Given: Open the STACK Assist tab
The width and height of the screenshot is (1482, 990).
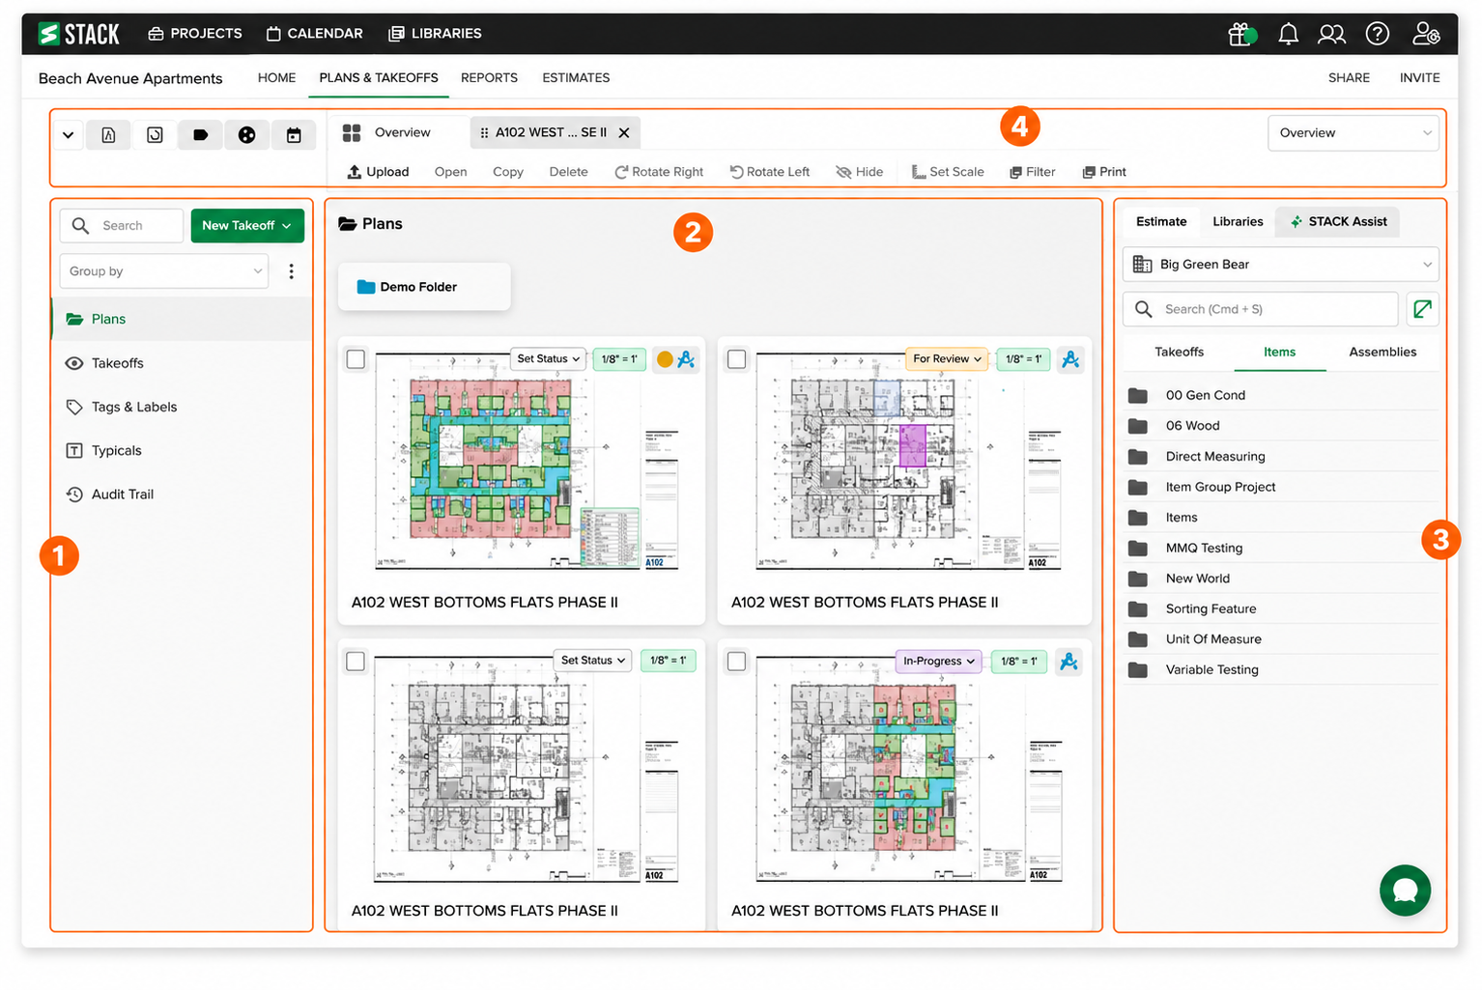Looking at the screenshot, I should pos(1337,222).
